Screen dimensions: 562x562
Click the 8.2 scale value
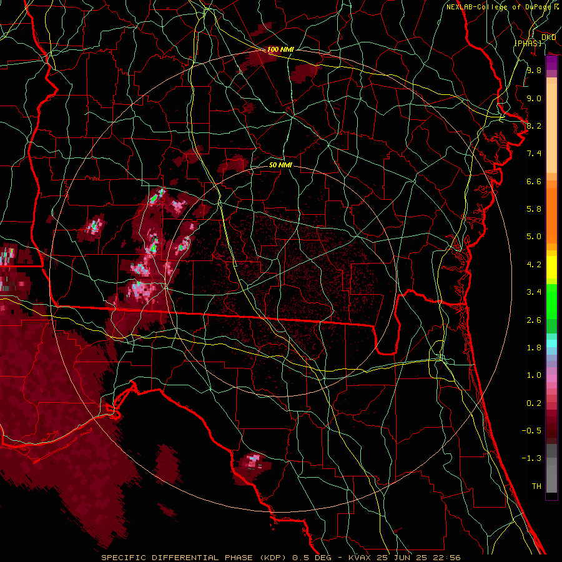(534, 126)
